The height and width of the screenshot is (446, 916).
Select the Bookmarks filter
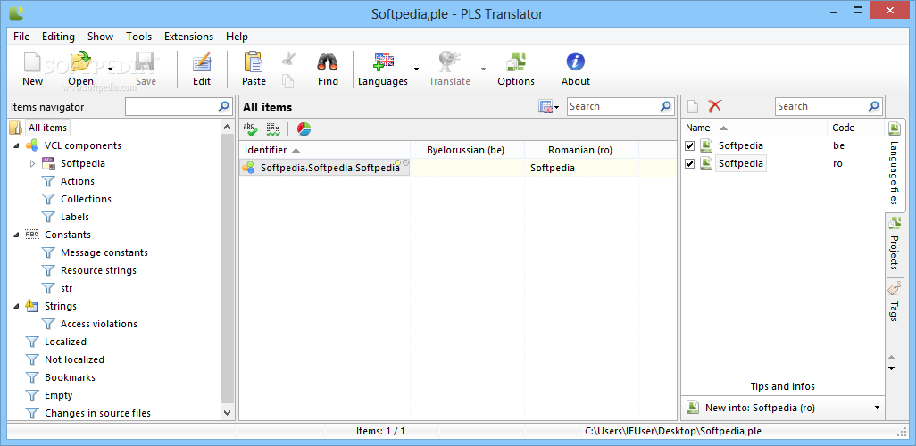[x=70, y=377]
